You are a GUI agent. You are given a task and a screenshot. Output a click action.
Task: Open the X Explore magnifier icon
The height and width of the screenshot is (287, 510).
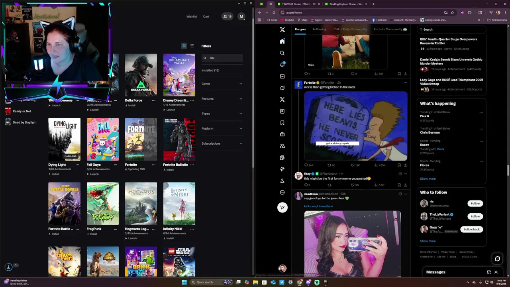point(282,53)
